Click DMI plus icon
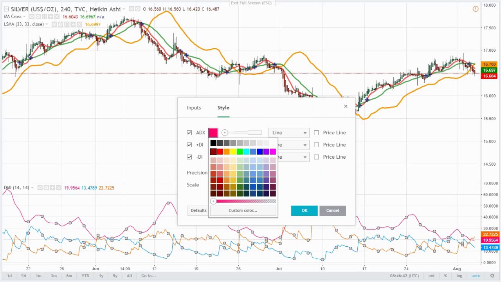 (52, 188)
